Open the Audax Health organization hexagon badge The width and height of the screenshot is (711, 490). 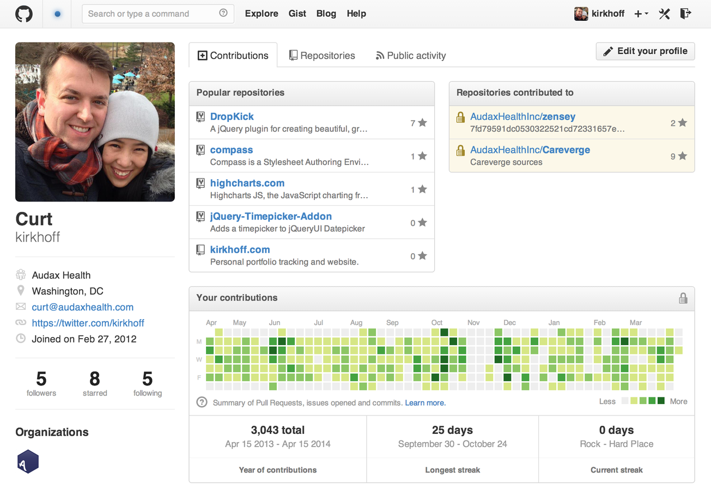pos(28,462)
